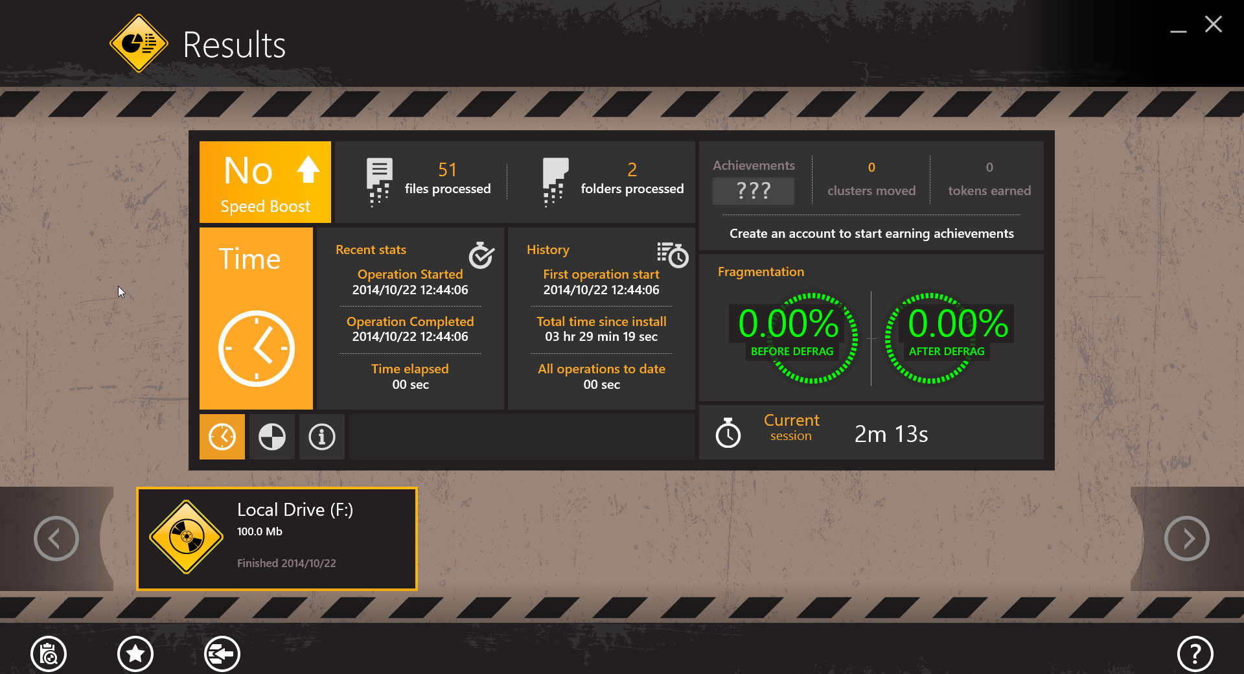Click the 'Time elapsed' value
1244x674 pixels.
click(411, 384)
